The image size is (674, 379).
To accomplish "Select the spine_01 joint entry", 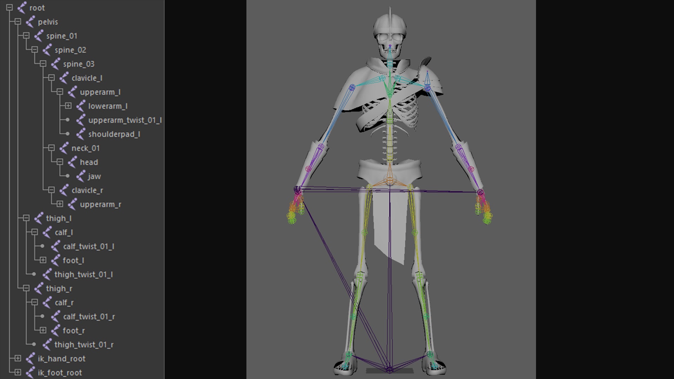I will pyautogui.click(x=61, y=36).
